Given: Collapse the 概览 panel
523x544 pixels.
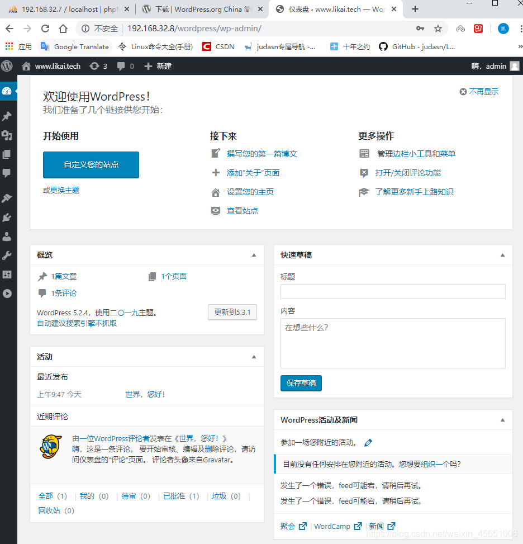Looking at the screenshot, I should tap(254, 255).
